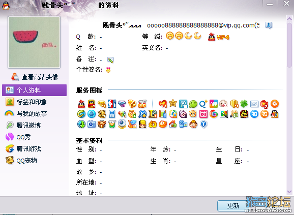Viewport: 294px width, 215px height.
Task: Click the first smiley level icon
Action: [x=170, y=36]
